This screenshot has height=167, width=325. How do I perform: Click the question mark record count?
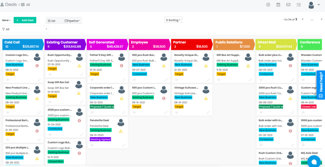[x=296, y=19]
